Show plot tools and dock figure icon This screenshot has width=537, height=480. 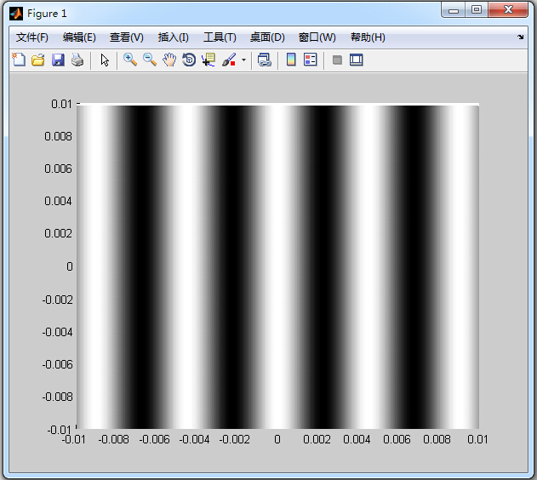[357, 60]
